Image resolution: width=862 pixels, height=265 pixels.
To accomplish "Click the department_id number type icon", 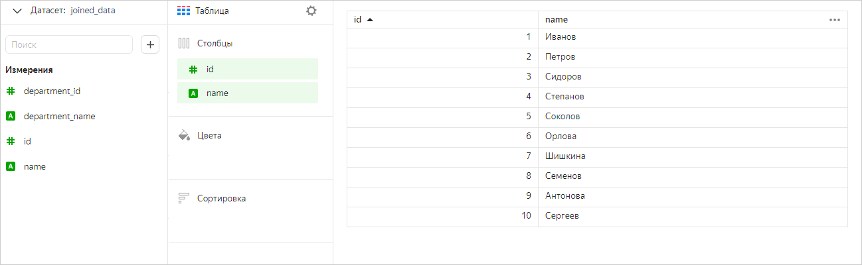I will tap(11, 91).
